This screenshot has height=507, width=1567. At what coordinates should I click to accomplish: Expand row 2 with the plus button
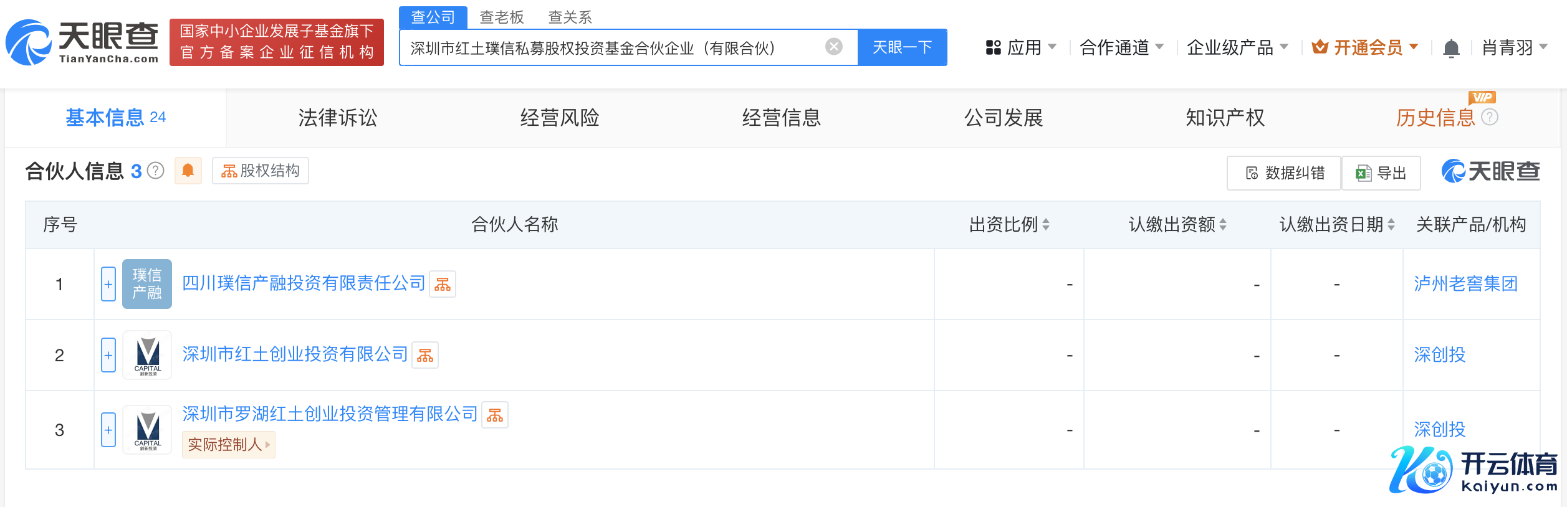(x=108, y=356)
